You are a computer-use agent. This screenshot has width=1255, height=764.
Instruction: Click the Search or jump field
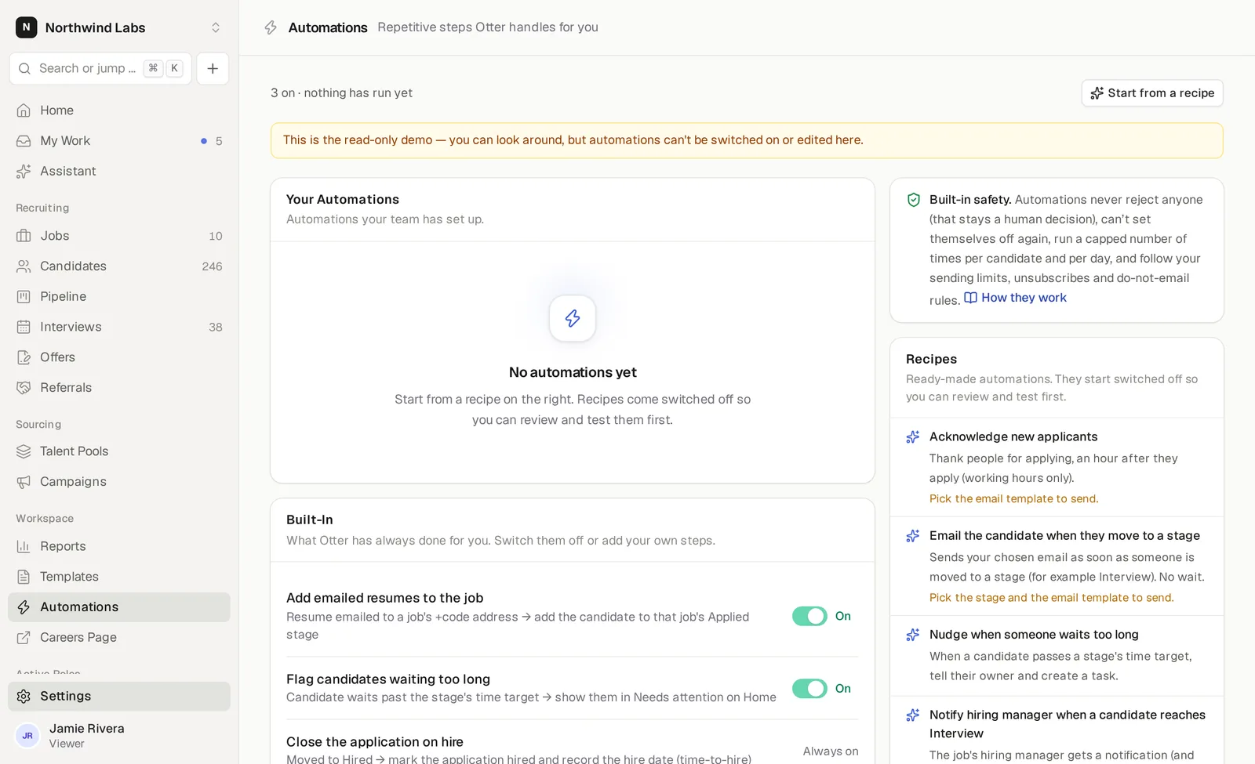[100, 68]
